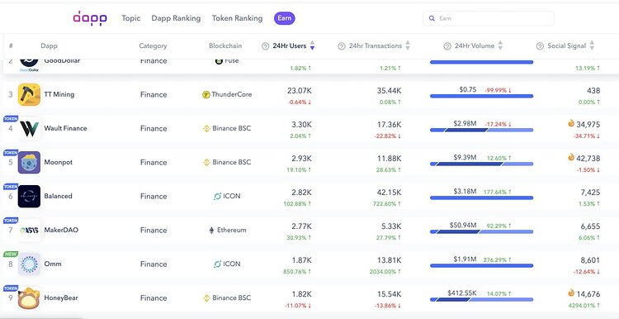Toggle sort arrows on 24hr Transactions column
The height and width of the screenshot is (319, 619).
(408, 45)
